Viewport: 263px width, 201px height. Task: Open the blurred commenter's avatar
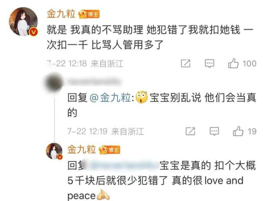pyautogui.click(x=53, y=82)
